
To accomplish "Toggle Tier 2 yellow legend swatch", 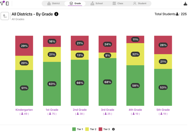I will [x=87, y=129].
